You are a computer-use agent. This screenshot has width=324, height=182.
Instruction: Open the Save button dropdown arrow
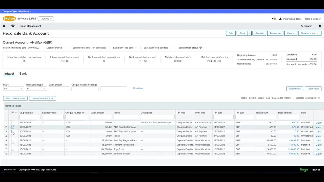click(x=249, y=33)
